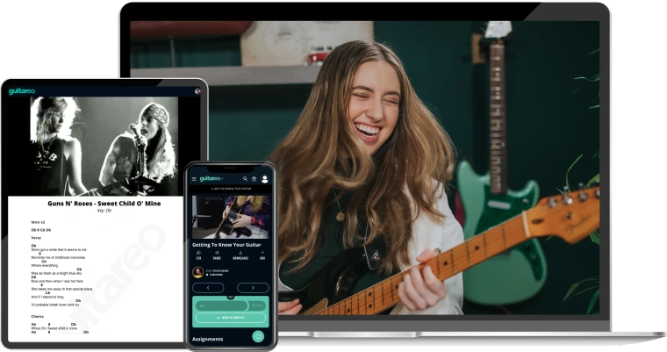This screenshot has height=352, width=667.
Task: Collapse the green progress panel using its chevron
Action: [231, 297]
